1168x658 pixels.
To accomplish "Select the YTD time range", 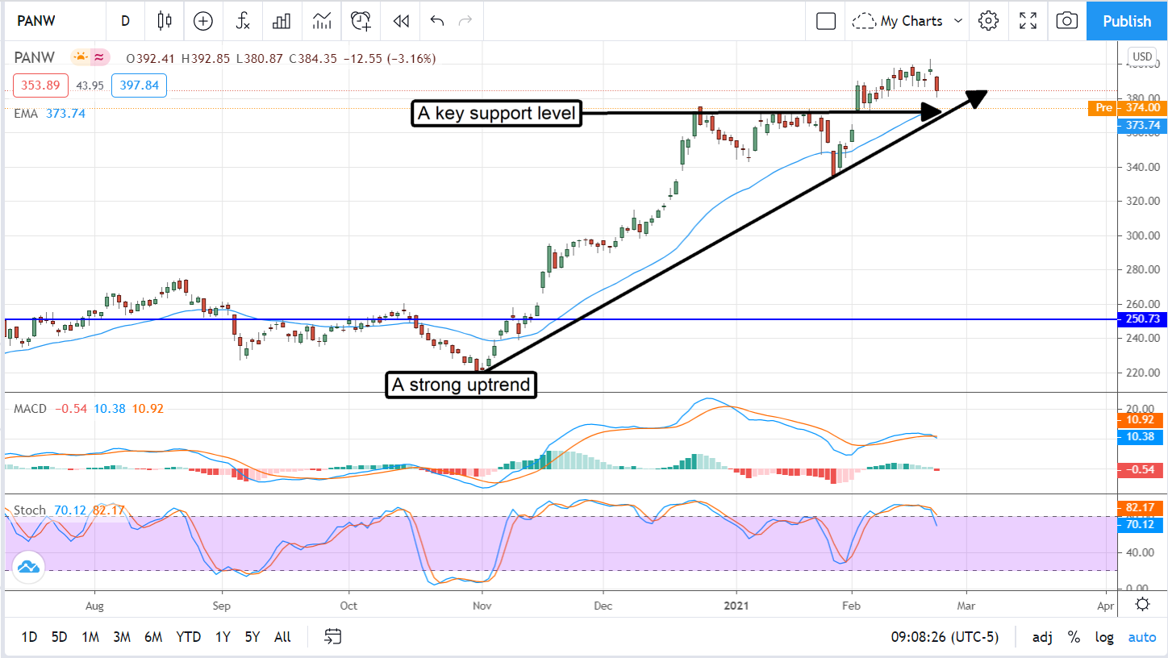I will coord(189,637).
